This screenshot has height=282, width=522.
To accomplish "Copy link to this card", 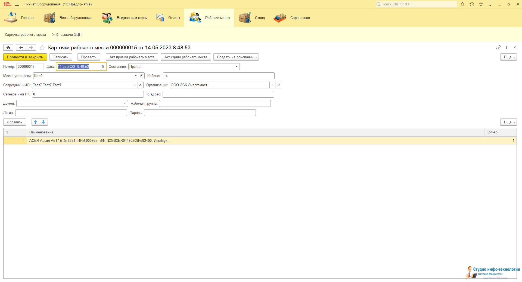I will 498,47.
